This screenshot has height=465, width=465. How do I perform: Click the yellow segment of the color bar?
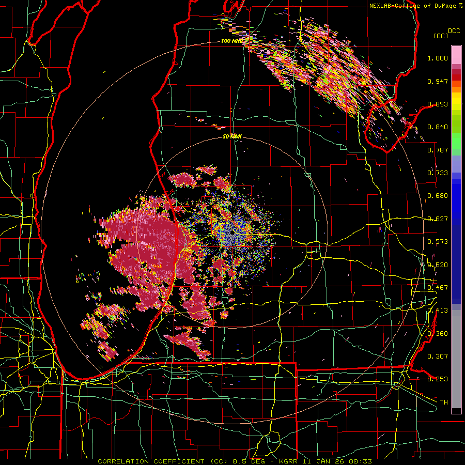(456, 102)
